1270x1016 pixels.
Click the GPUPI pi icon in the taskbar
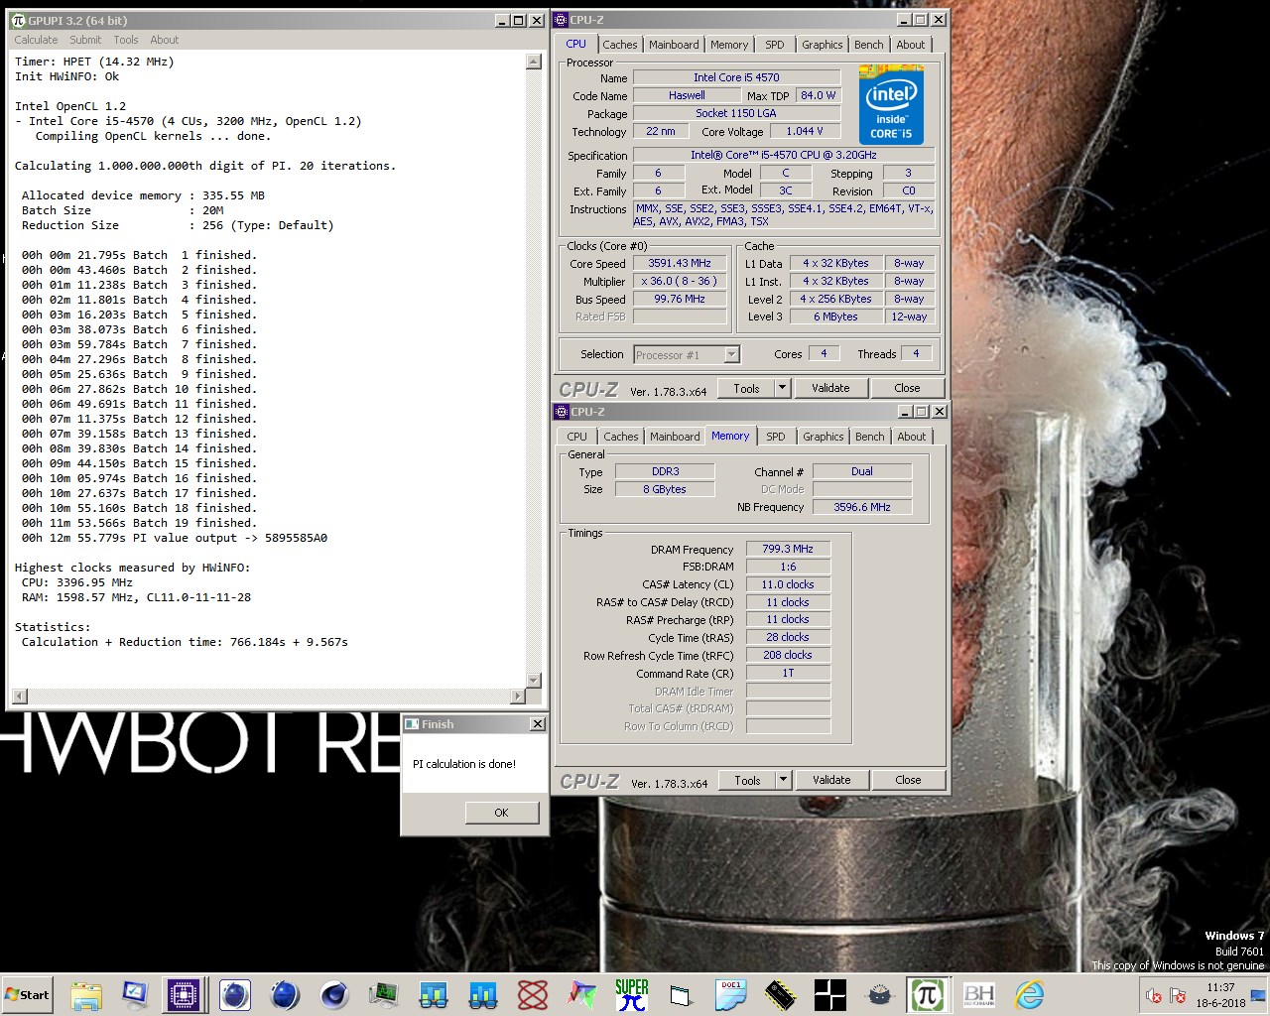[x=927, y=995]
